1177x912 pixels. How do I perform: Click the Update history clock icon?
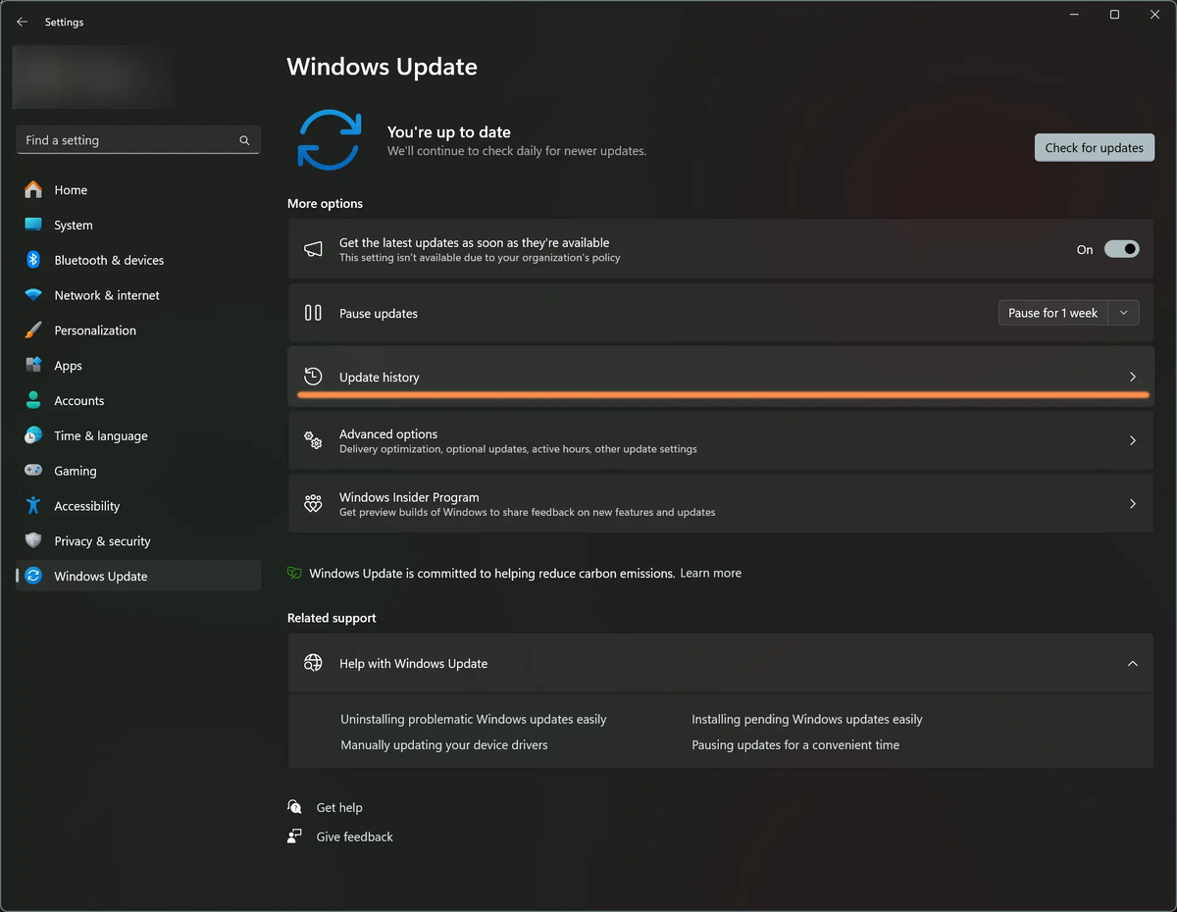313,377
